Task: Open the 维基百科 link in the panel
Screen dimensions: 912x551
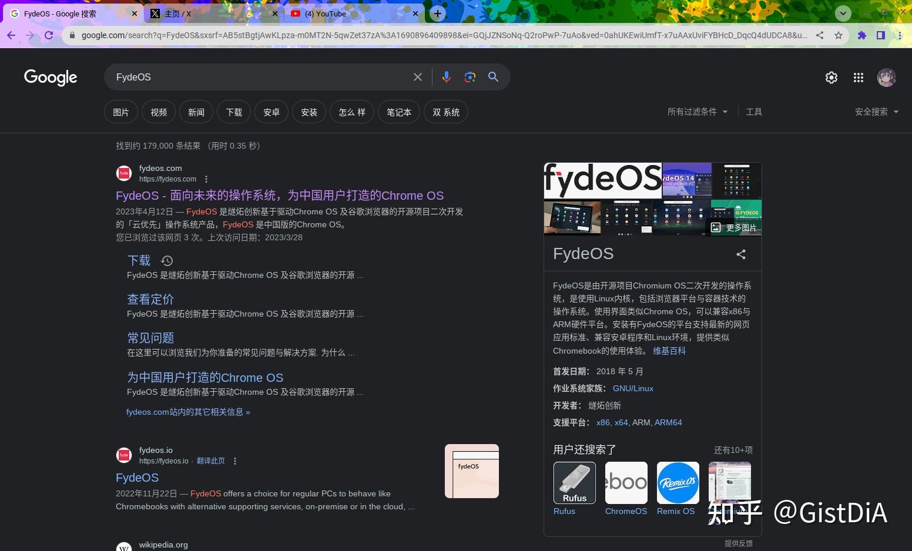Action: (669, 351)
